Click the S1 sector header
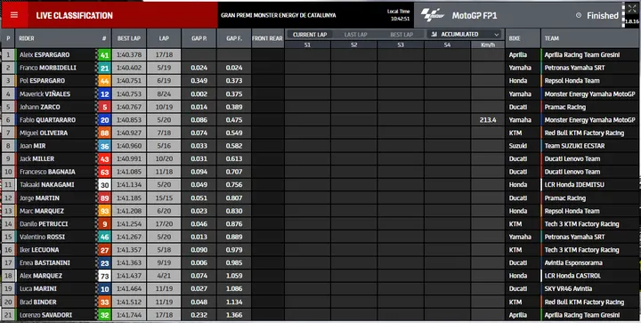Viewport: 641px width, 323px height. tap(307, 44)
